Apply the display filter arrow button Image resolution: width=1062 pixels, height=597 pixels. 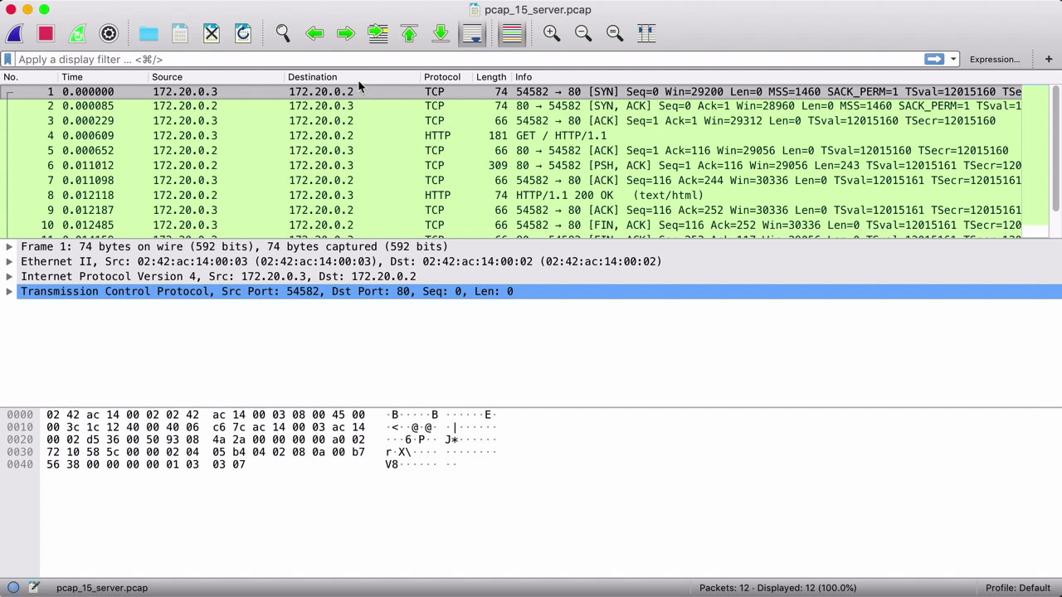[x=934, y=59]
